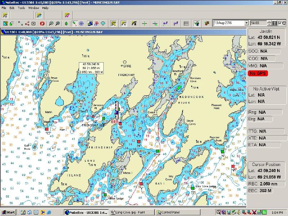Viewport: 288px width, 216px height.
Task: Click the time spinner arrows next to 14:00
Action: coord(270,23)
